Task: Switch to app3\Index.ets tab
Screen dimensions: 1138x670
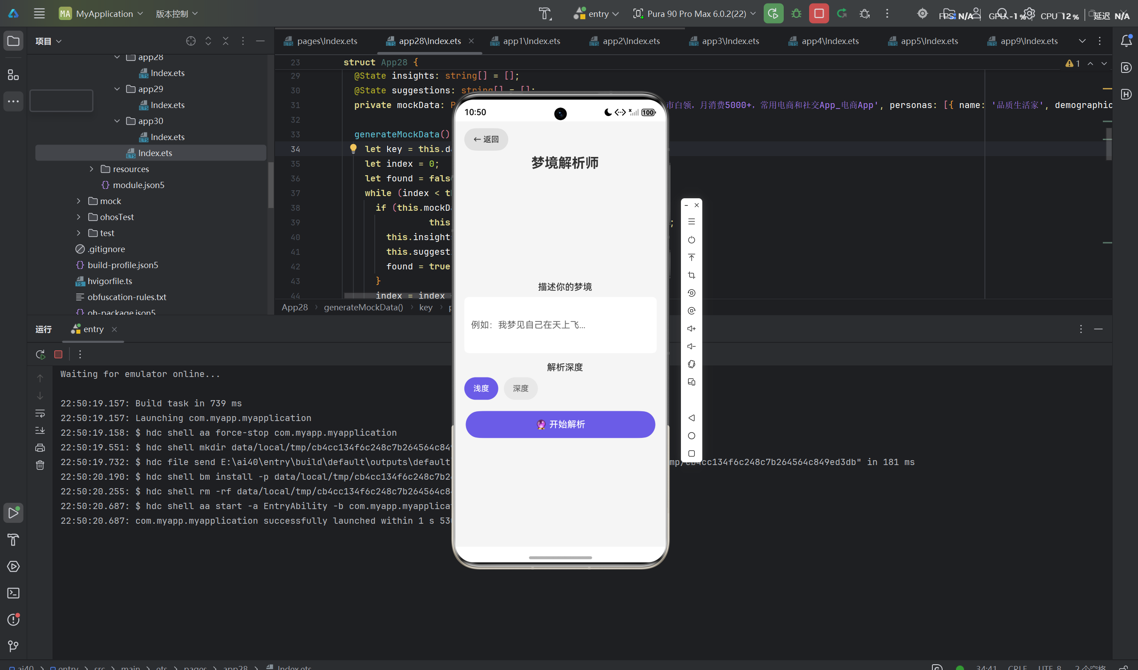Action: pyautogui.click(x=724, y=41)
